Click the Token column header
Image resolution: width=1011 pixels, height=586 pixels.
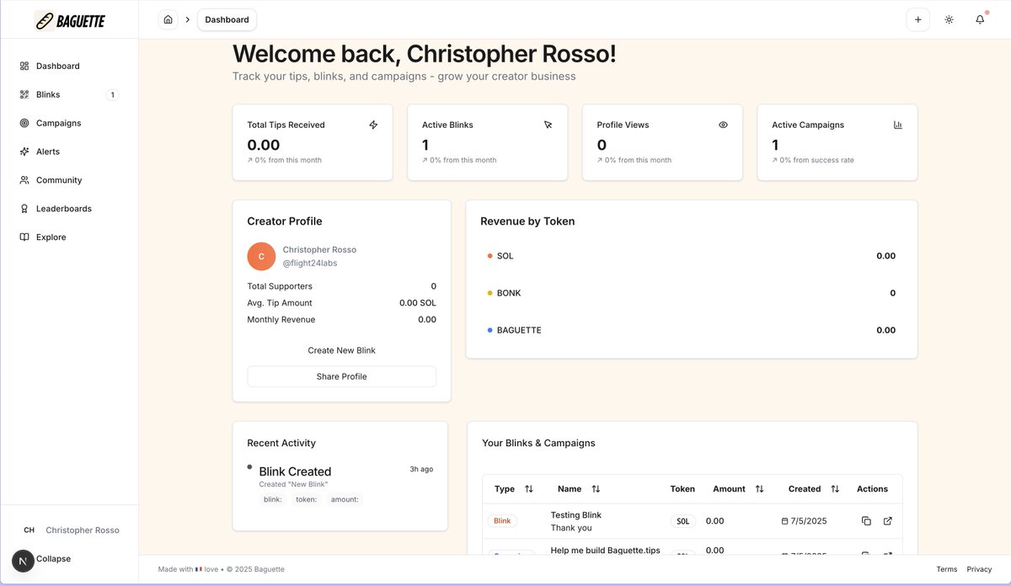682,489
